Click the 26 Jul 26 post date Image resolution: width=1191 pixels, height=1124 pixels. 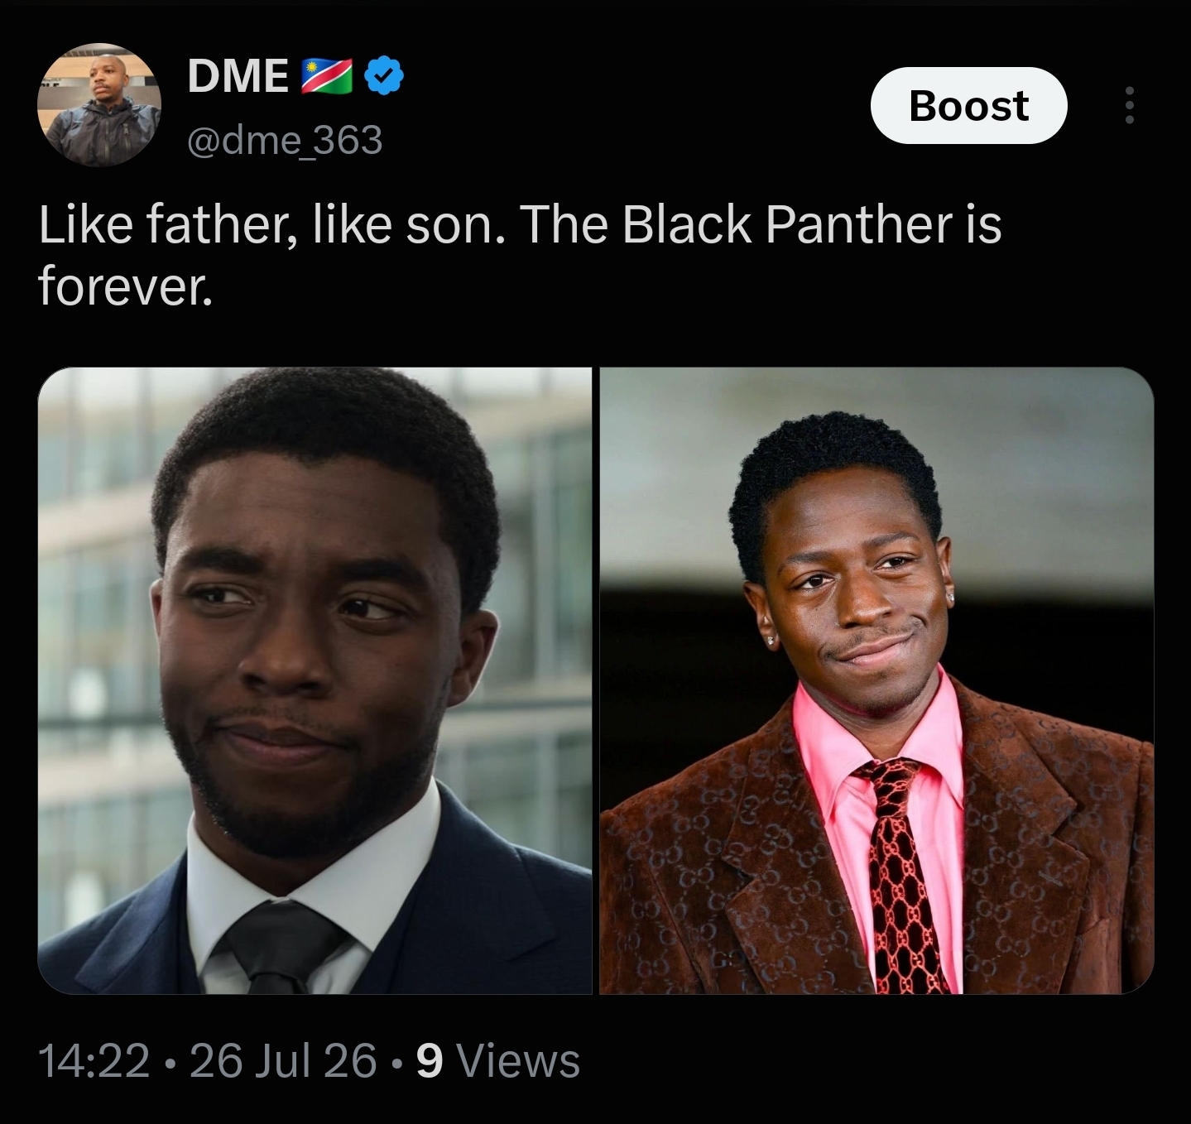click(283, 1061)
